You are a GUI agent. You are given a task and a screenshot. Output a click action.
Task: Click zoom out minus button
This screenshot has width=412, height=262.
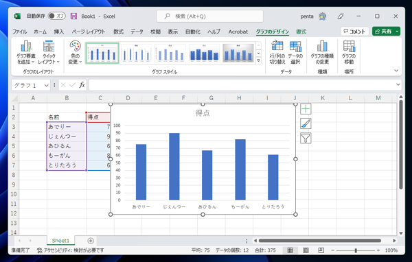pos(332,250)
